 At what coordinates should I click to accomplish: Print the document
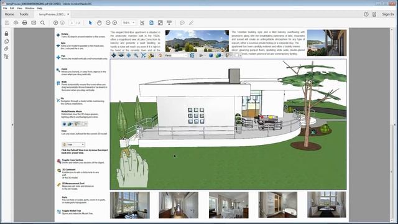pyautogui.click(x=25, y=23)
